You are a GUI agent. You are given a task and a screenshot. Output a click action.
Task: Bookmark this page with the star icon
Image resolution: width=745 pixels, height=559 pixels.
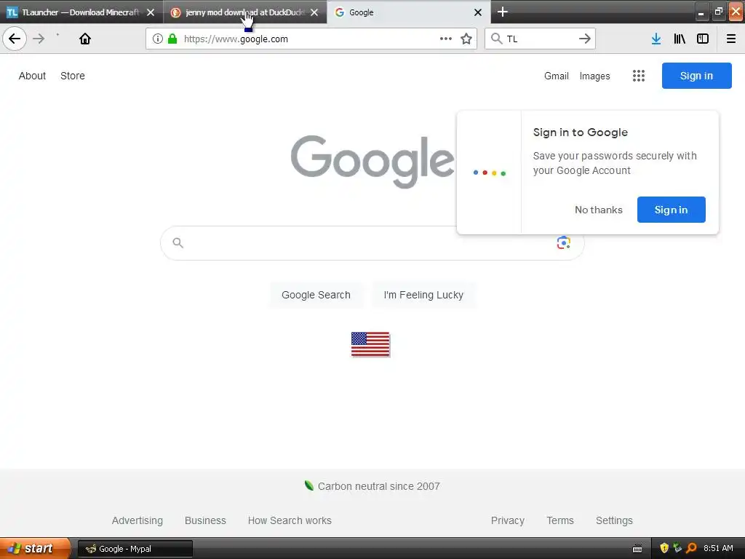point(466,39)
